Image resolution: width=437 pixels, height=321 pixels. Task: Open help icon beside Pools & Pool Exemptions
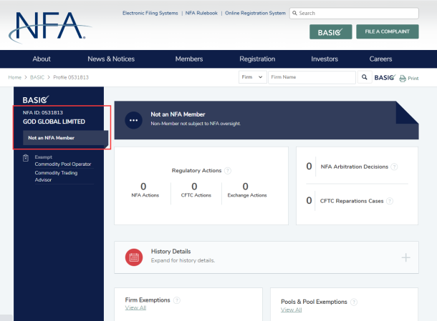pos(354,302)
